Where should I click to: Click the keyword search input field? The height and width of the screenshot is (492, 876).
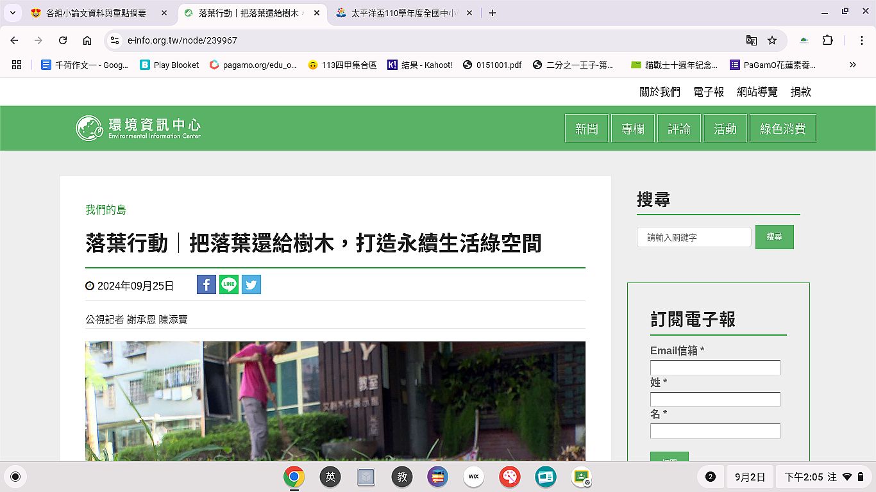point(694,237)
